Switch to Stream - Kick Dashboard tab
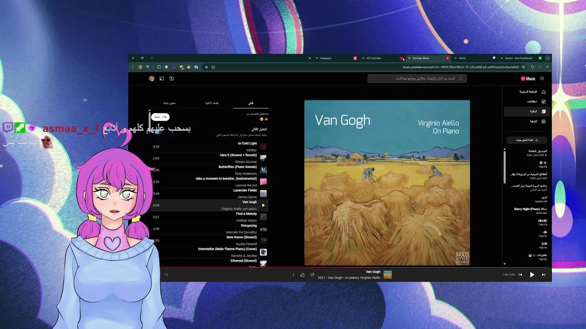 coord(521,58)
